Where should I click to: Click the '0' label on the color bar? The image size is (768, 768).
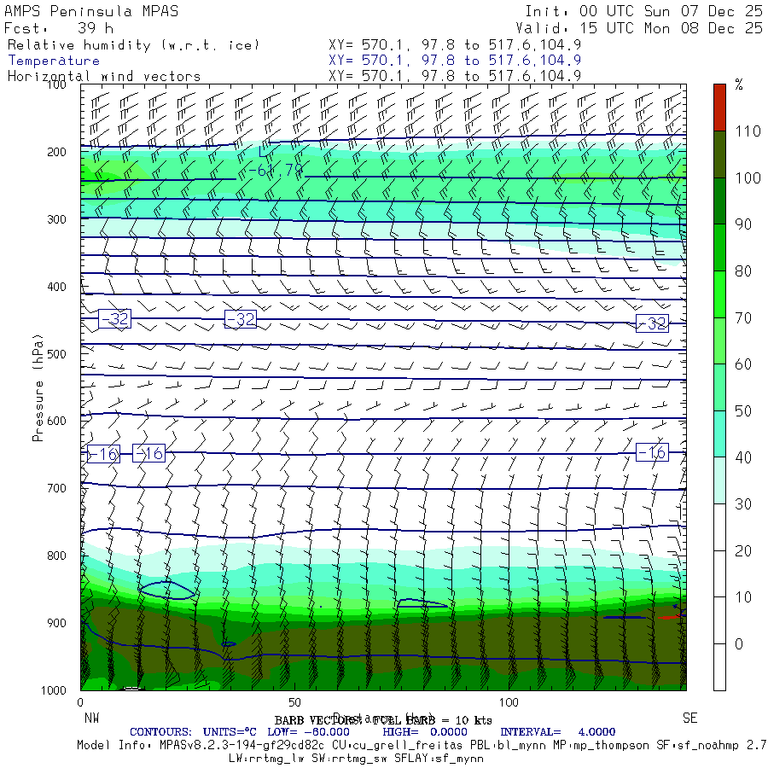pyautogui.click(x=739, y=644)
